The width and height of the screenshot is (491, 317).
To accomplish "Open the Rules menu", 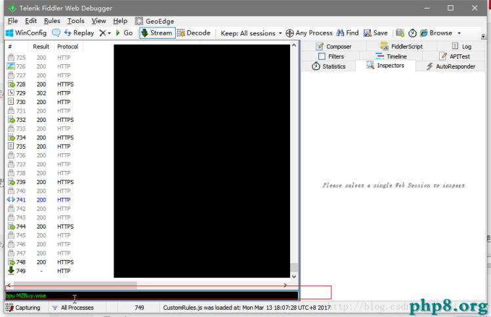I will point(52,21).
